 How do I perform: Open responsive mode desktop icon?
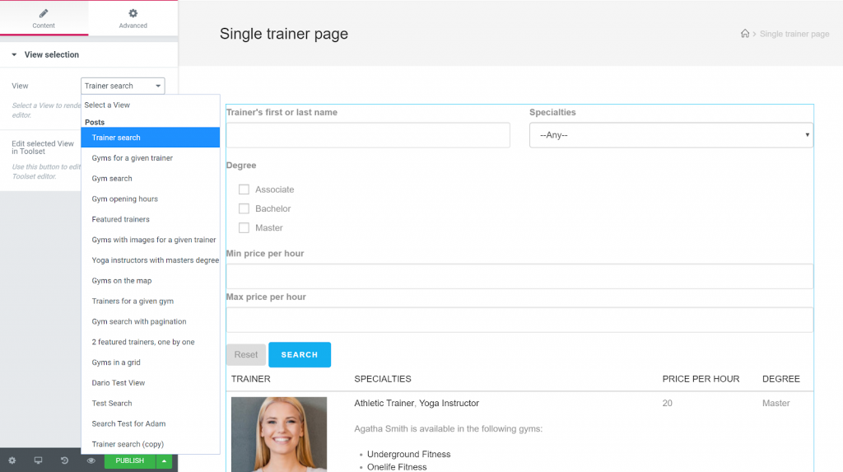tap(38, 460)
